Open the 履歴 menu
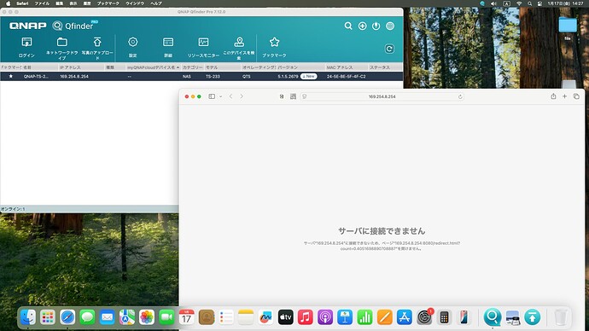This screenshot has height=331, width=589. pos(87,3)
